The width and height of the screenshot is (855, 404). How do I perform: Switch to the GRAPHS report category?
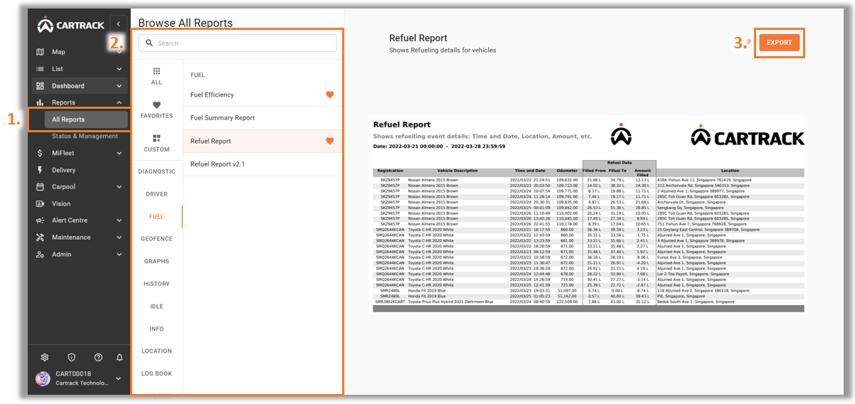click(x=156, y=261)
